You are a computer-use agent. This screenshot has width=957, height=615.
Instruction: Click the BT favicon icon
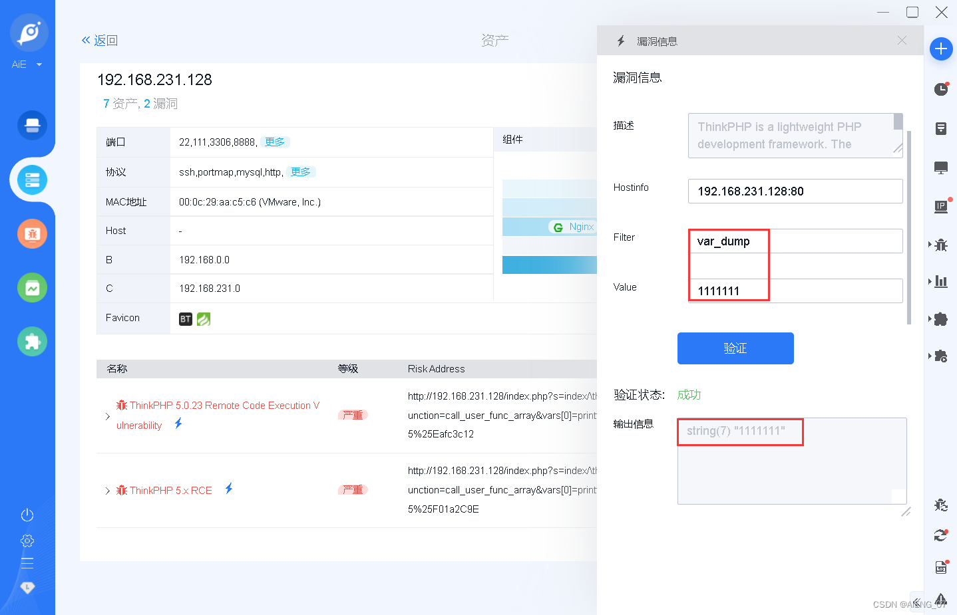(186, 319)
